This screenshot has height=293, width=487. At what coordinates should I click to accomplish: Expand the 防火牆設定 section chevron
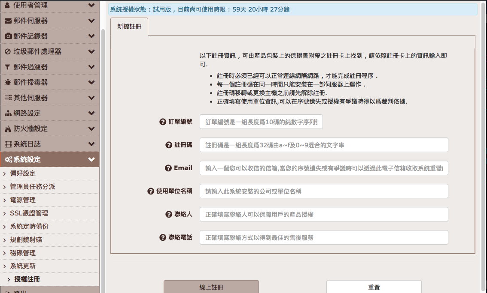[91, 129]
